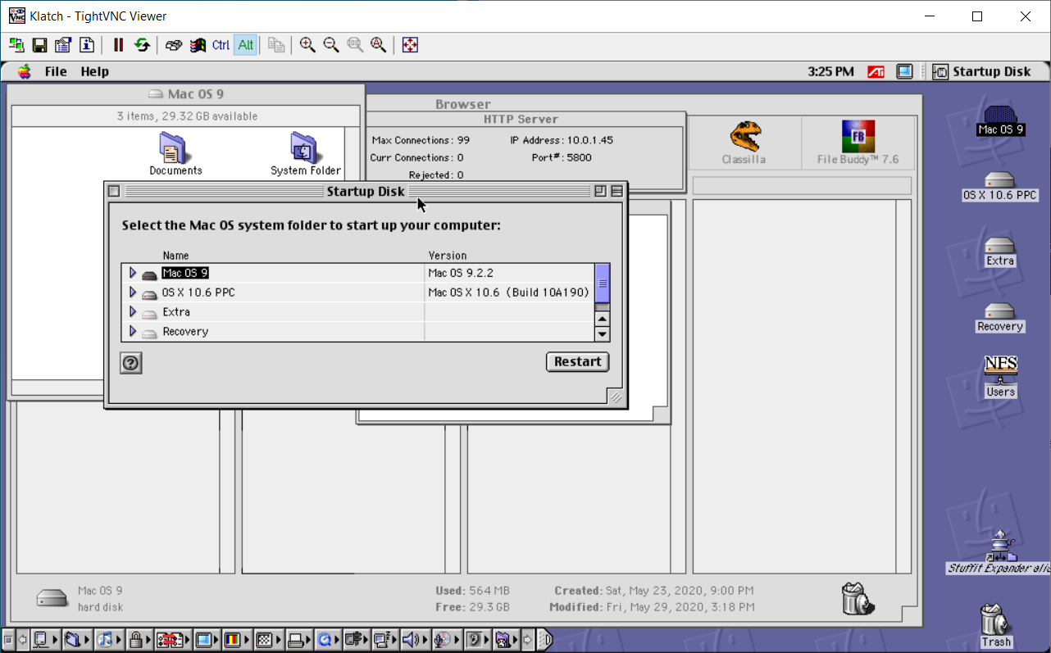This screenshot has width=1051, height=653.
Task: Select the auto zoom magnifier icon
Action: (378, 45)
